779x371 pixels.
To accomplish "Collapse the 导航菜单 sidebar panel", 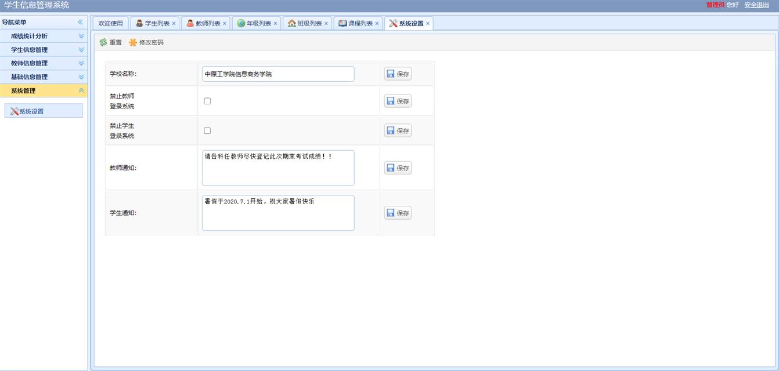I will [x=81, y=22].
